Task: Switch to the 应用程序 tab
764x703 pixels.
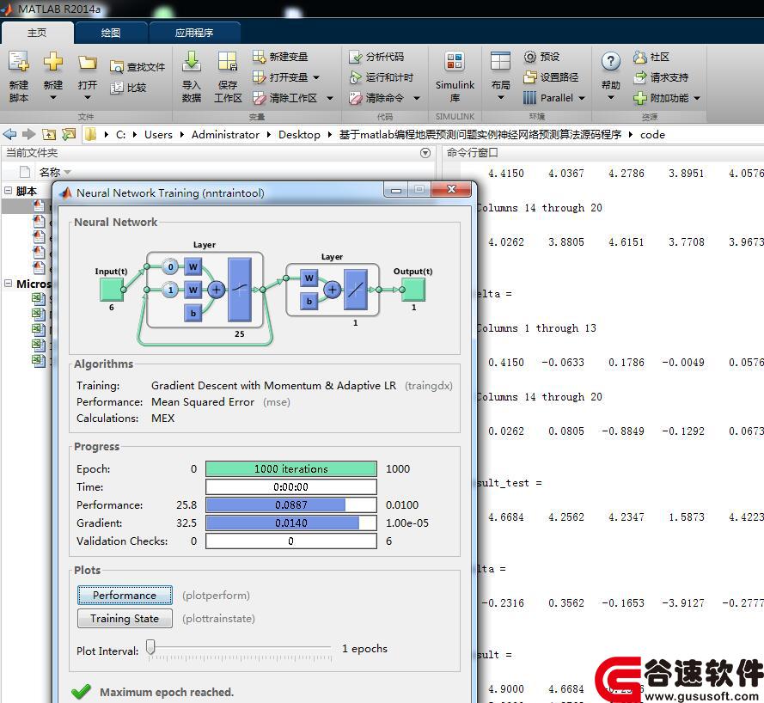Action: pos(194,33)
